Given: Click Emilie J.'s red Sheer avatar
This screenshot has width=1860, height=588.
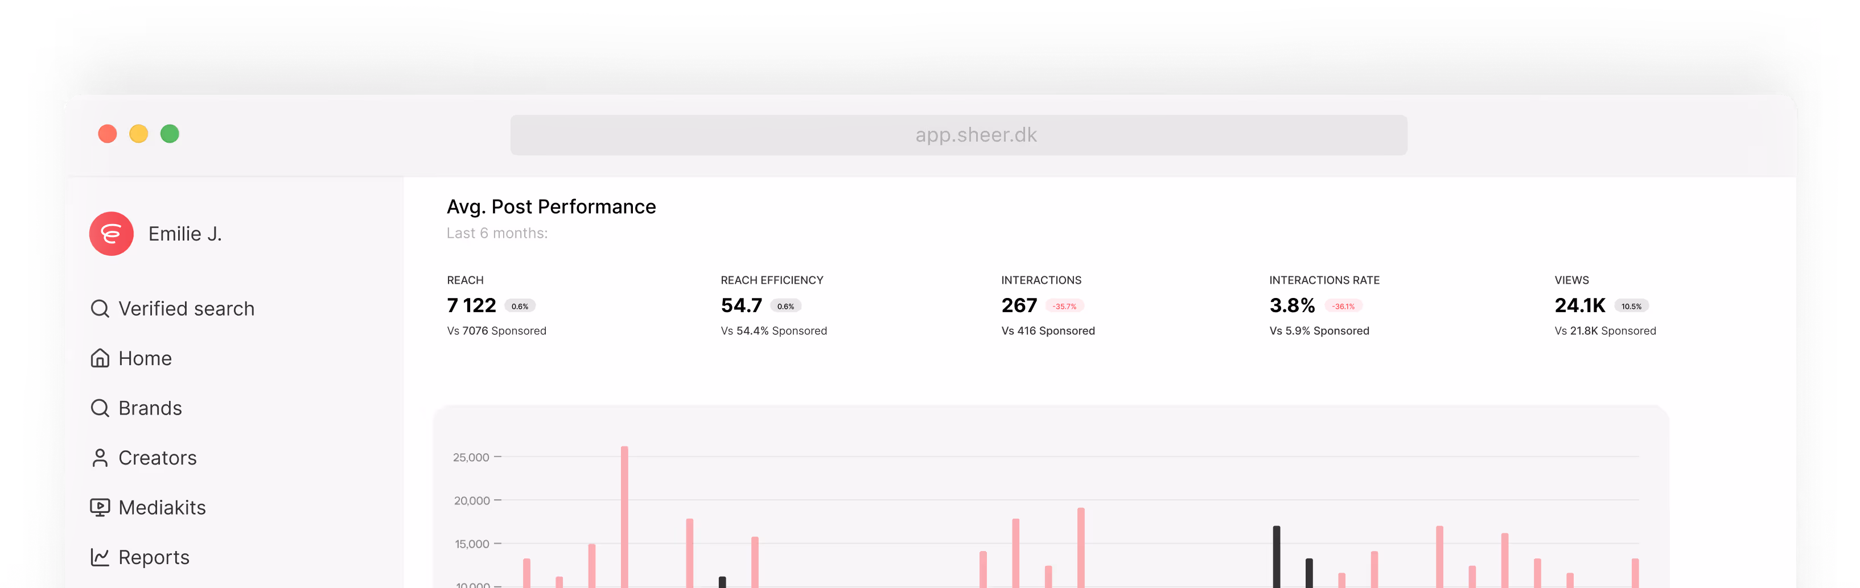Looking at the screenshot, I should 111,234.
